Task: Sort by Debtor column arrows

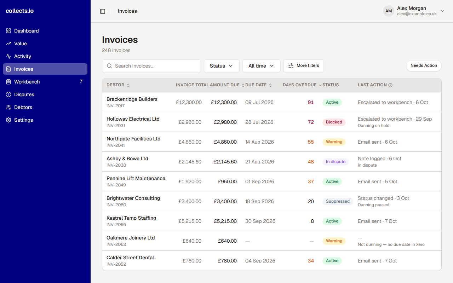Action: [x=128, y=85]
